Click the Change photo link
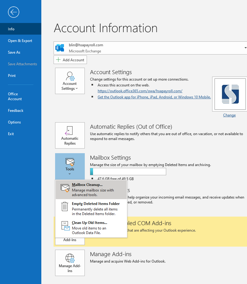The height and width of the screenshot is (284, 247). coord(229,115)
